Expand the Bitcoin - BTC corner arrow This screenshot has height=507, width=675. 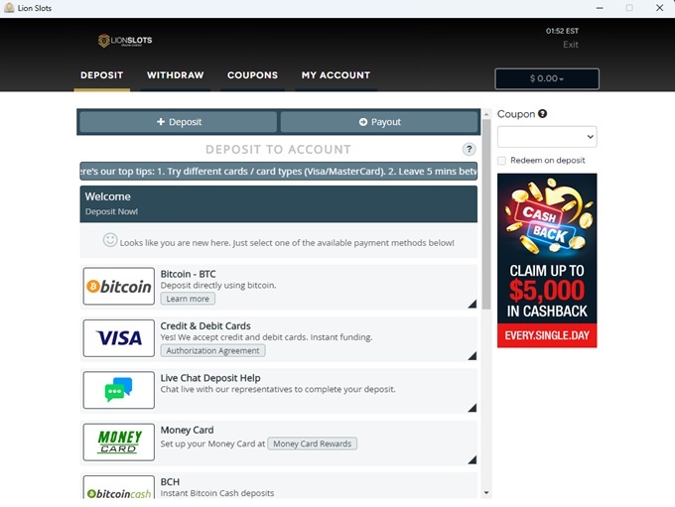[x=472, y=304]
